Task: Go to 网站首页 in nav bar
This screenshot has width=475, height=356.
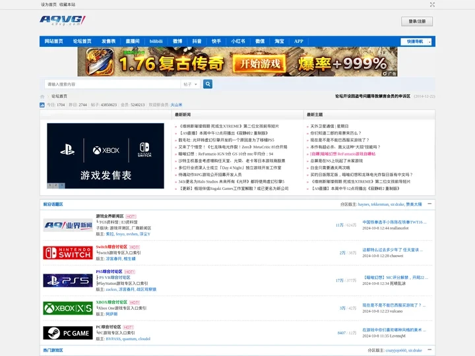Action: pos(53,41)
